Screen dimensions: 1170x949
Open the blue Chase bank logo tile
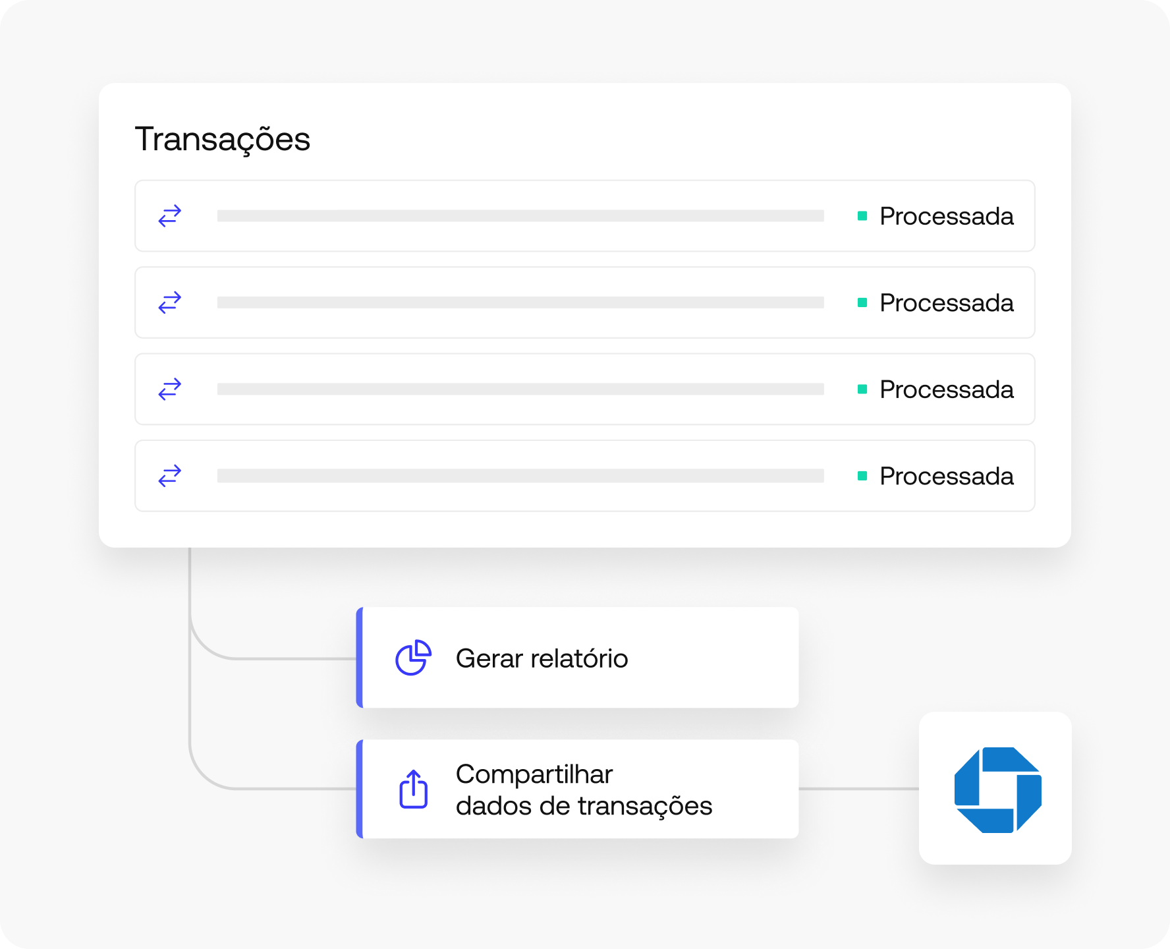click(995, 788)
